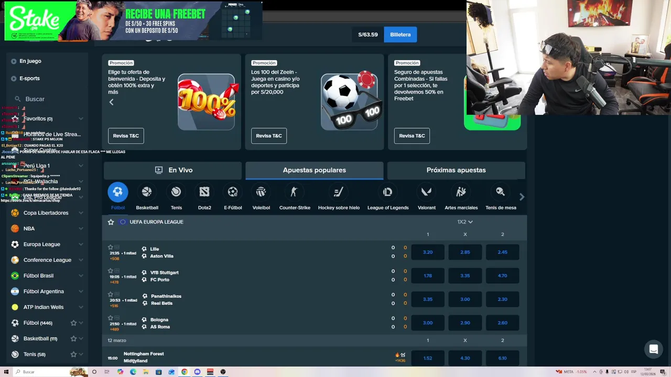
Task: Select the Artes marciales icon
Action: coord(461,192)
